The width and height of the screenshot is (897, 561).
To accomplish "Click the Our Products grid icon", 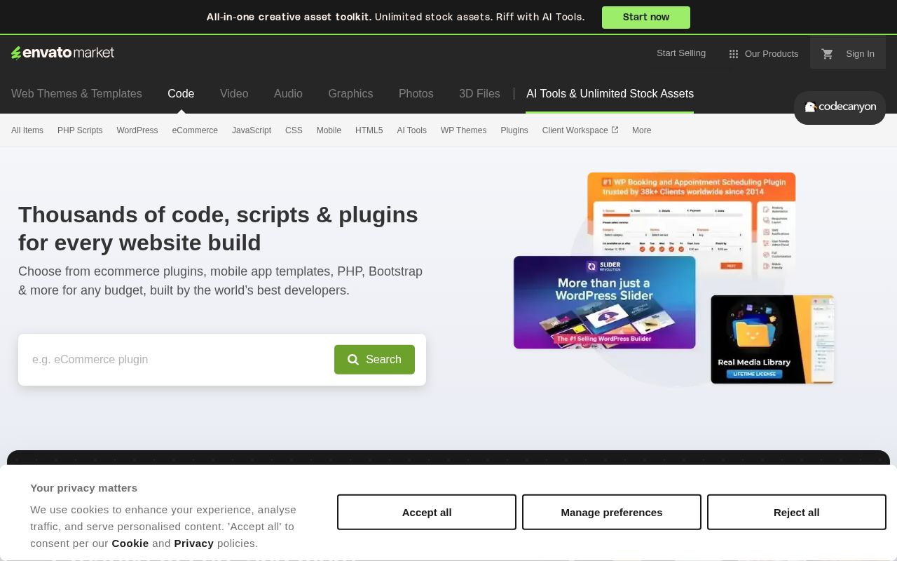I will 734,54.
